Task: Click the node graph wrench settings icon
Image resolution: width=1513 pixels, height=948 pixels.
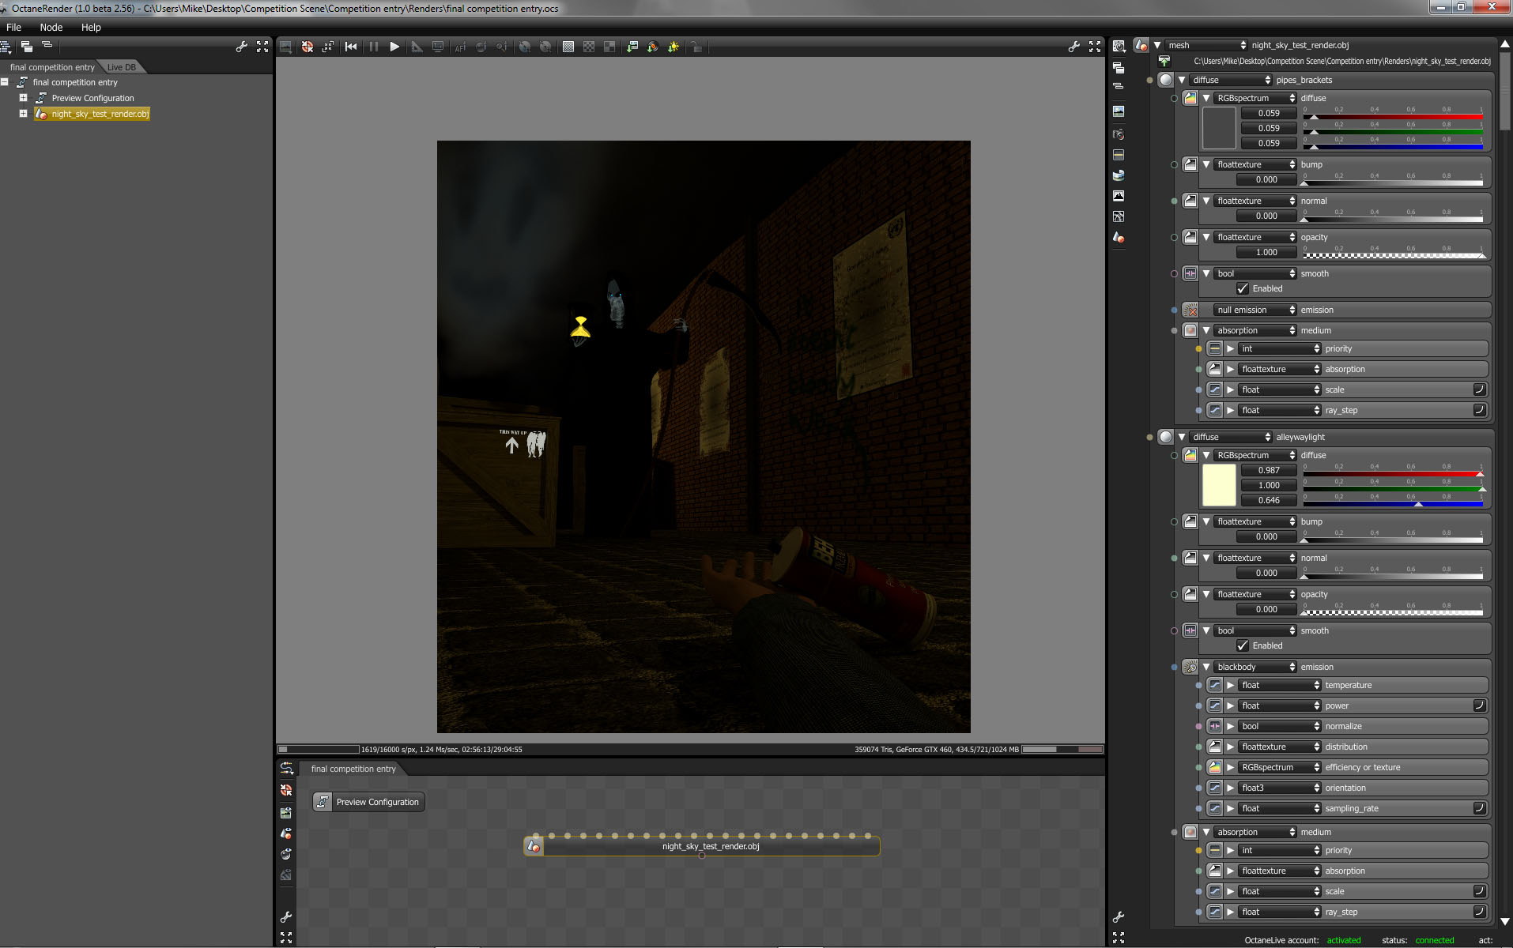Action: 286,917
